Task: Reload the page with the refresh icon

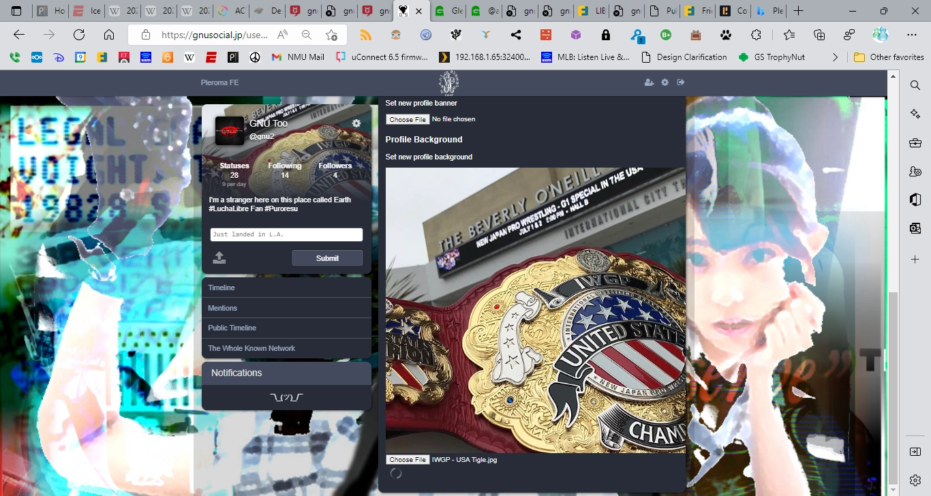Action: pyautogui.click(x=79, y=35)
